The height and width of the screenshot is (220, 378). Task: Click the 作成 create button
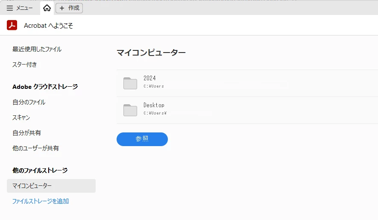[69, 8]
